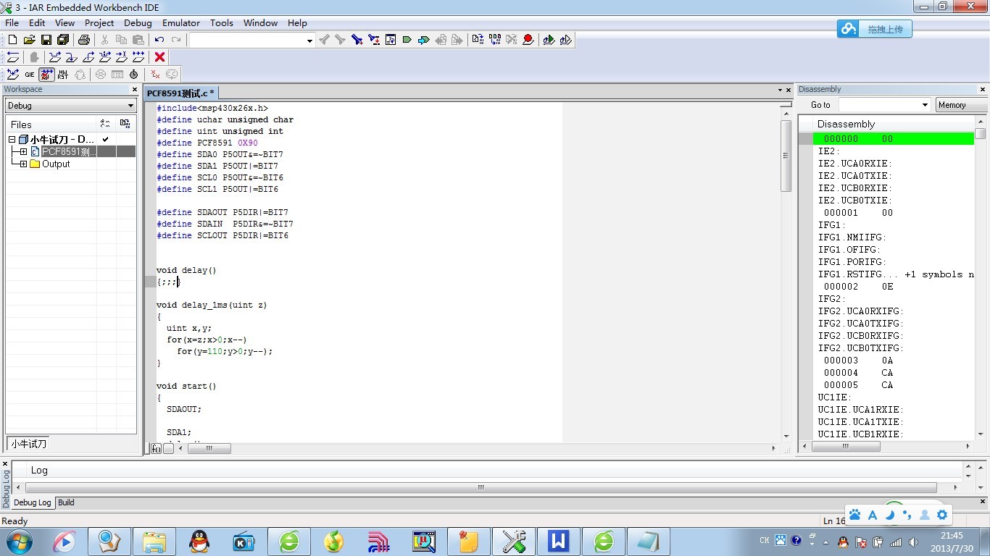Click the Go to Definition icon
The image size is (990, 556).
(391, 40)
